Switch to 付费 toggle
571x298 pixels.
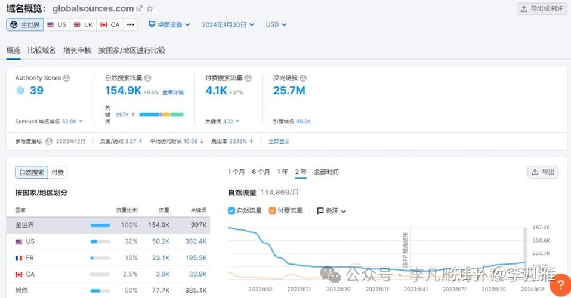click(x=57, y=172)
